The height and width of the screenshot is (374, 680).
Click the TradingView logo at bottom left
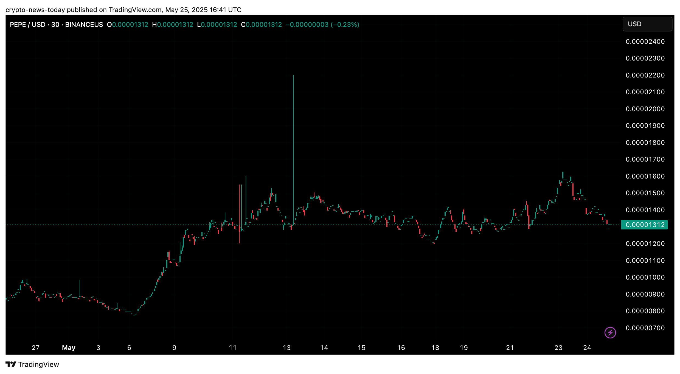32,364
